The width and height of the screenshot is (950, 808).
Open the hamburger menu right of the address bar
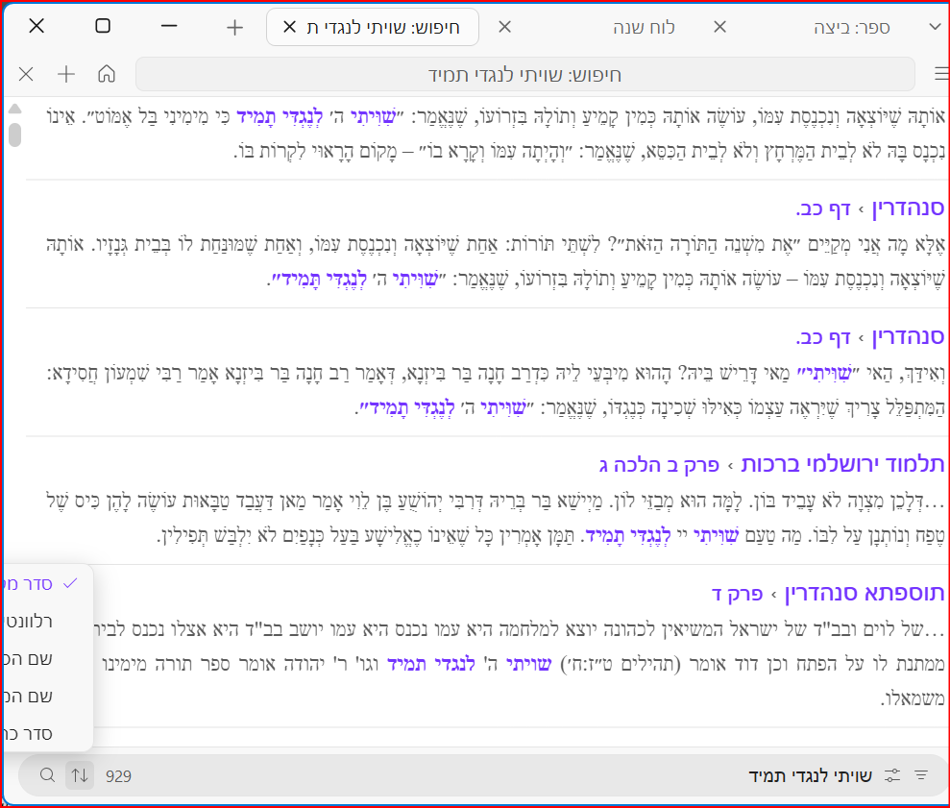941,74
